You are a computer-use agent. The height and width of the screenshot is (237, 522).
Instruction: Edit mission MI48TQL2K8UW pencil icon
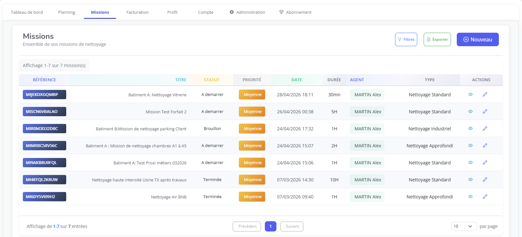pos(485,180)
